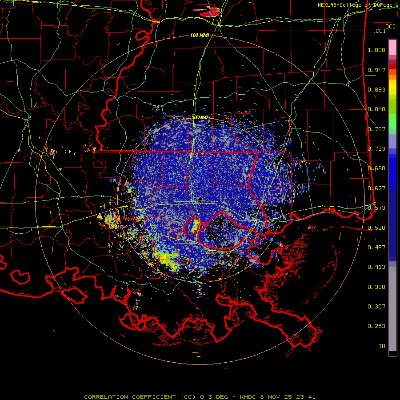
Task: Select the 0.893 scale value
Action: [x=376, y=89]
